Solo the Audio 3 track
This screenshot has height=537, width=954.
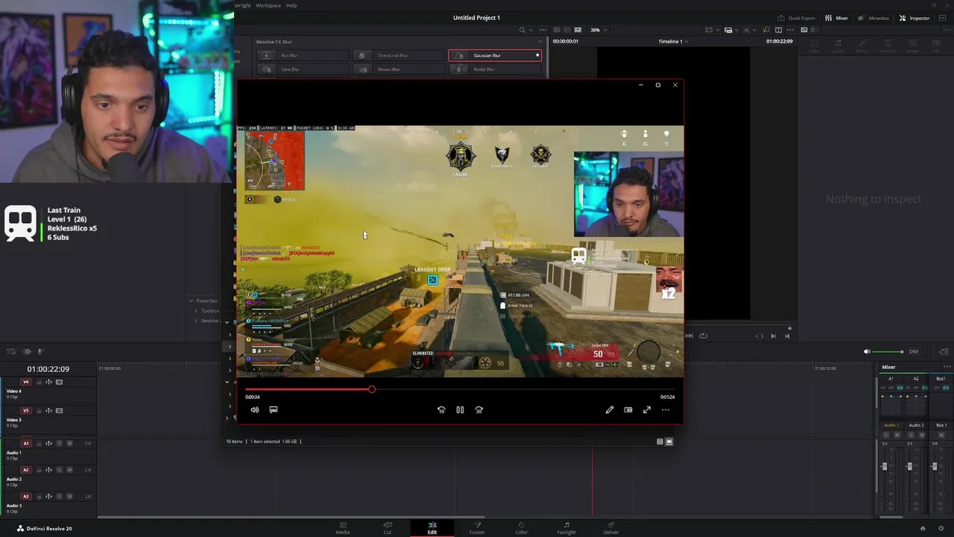point(60,496)
